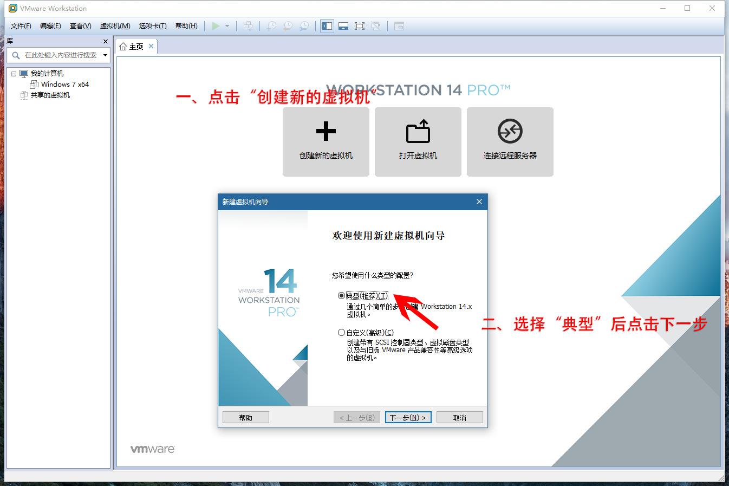The width and height of the screenshot is (729, 486).
Task: Open the library search filter dropdown
Action: 105,55
